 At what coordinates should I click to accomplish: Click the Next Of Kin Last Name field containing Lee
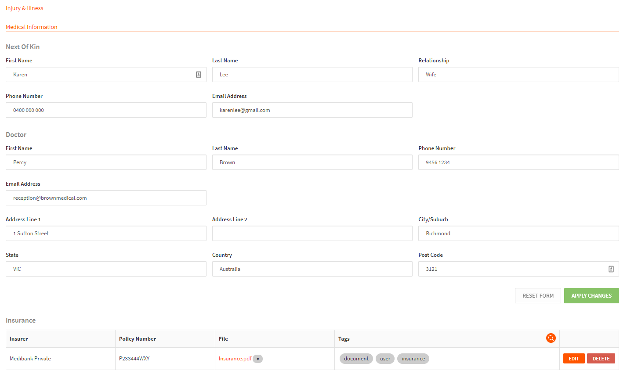point(312,75)
